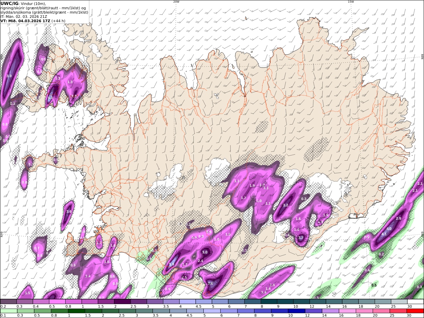
Task: Click the 2.9 precipitation value offshore southeast
Action: point(398,218)
